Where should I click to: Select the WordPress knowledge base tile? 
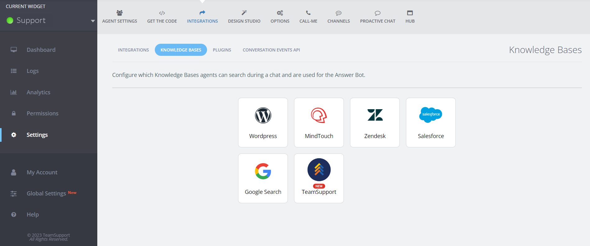pos(263,123)
